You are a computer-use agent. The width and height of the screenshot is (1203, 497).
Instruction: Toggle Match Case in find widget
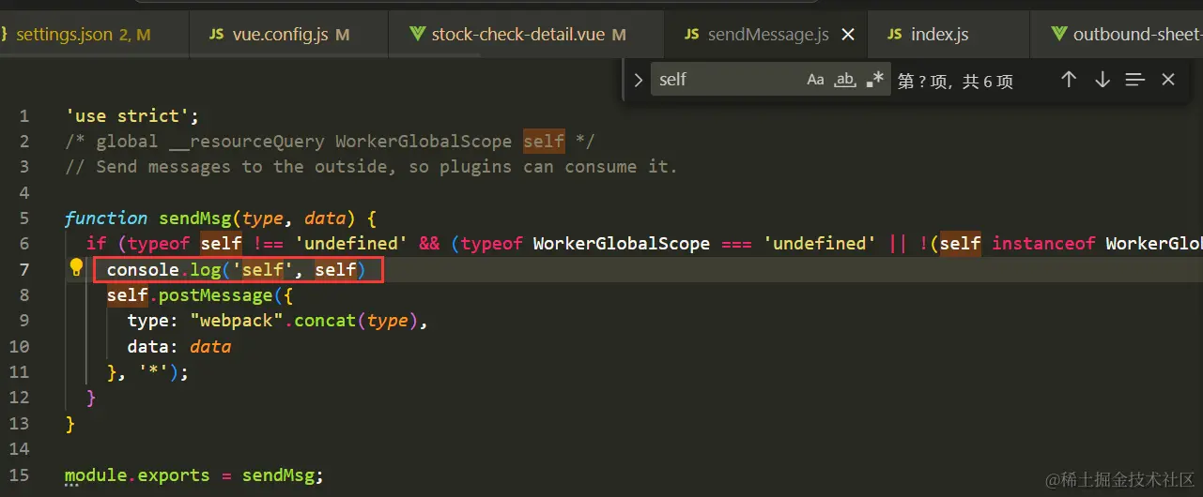point(815,80)
